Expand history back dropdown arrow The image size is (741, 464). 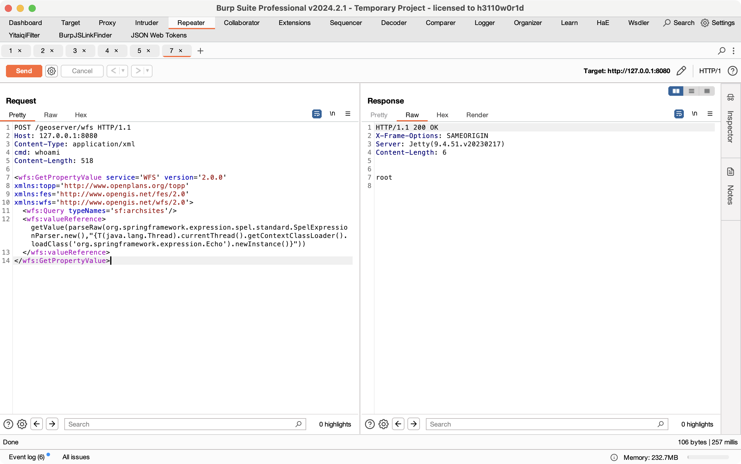pyautogui.click(x=123, y=71)
